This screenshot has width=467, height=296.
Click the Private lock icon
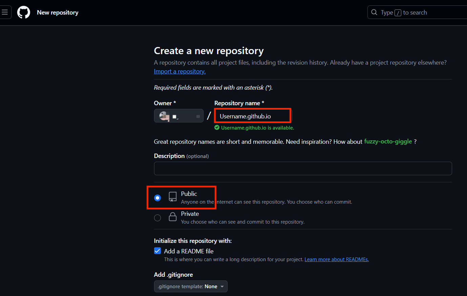(x=173, y=217)
